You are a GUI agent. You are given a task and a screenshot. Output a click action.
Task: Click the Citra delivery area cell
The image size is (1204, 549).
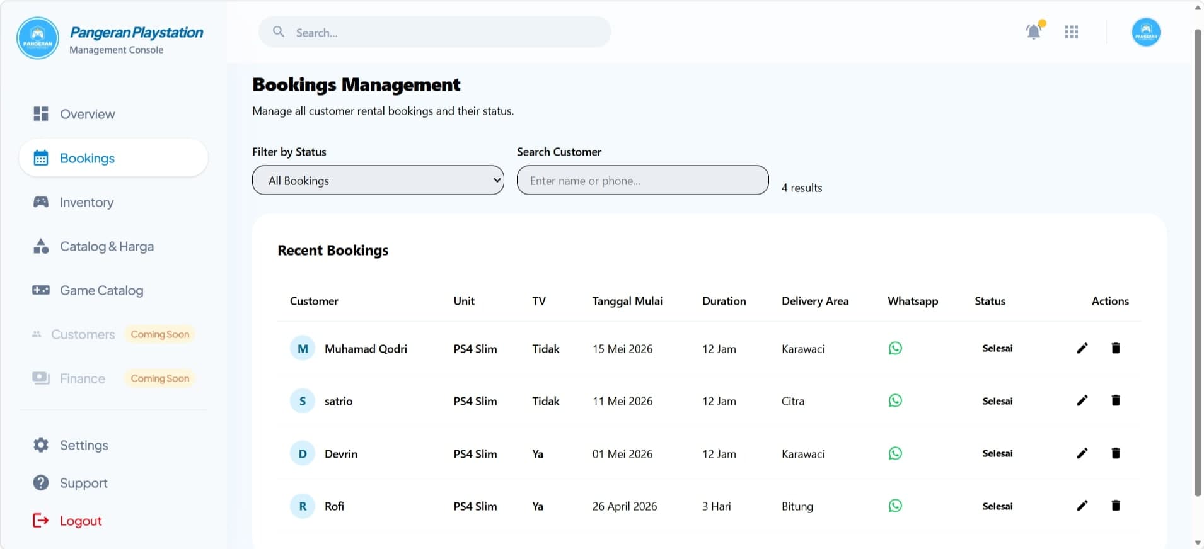793,401
